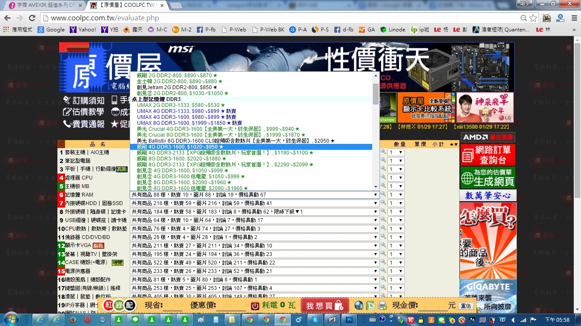Open the Google bookmark
This screenshot has height=326, width=581.
pos(51,30)
